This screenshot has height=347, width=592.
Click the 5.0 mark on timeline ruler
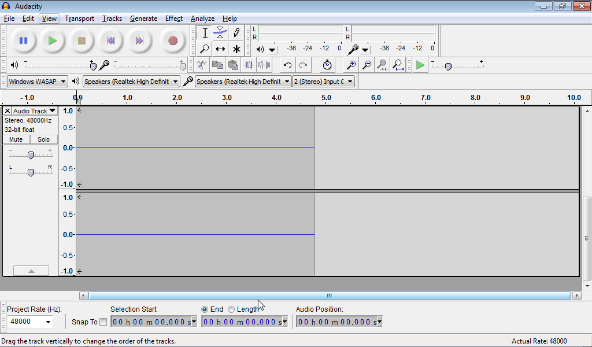tap(326, 98)
